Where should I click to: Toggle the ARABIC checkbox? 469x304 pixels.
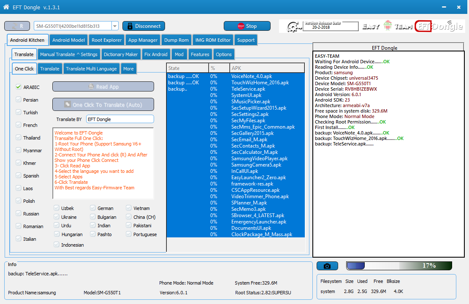[x=19, y=87]
